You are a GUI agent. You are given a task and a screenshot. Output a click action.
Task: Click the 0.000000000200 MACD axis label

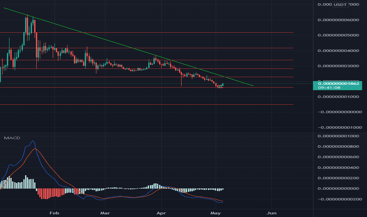click(x=338, y=178)
